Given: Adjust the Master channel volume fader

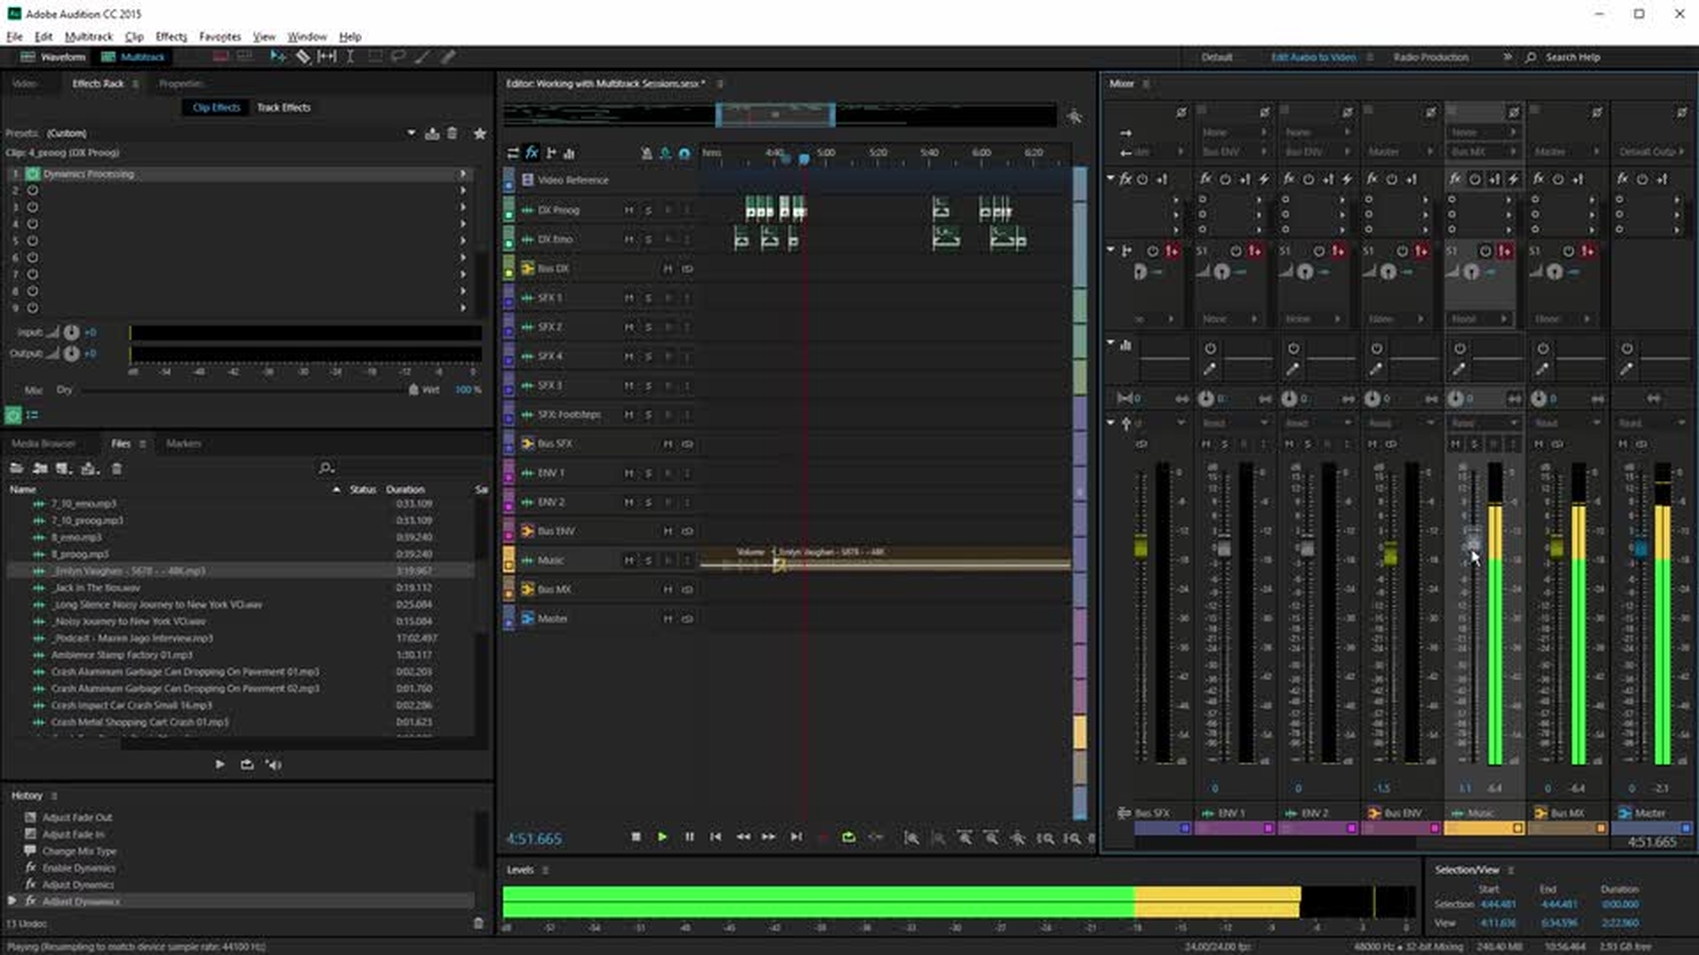Looking at the screenshot, I should coord(1640,549).
